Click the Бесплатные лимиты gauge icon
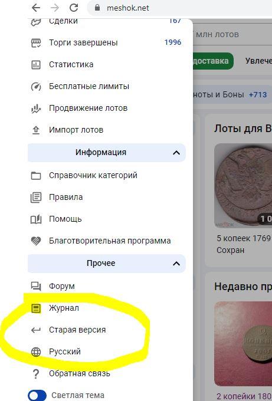 36,87
